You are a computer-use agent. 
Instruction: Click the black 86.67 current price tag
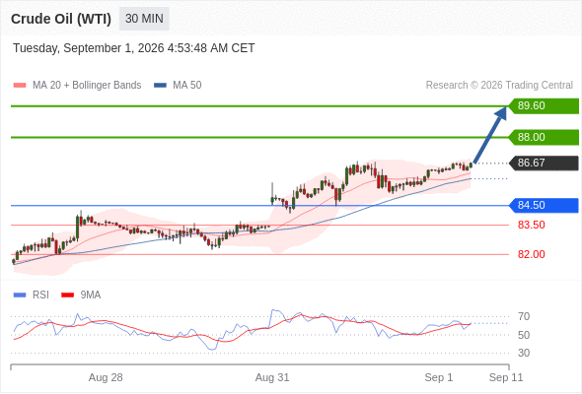(544, 164)
